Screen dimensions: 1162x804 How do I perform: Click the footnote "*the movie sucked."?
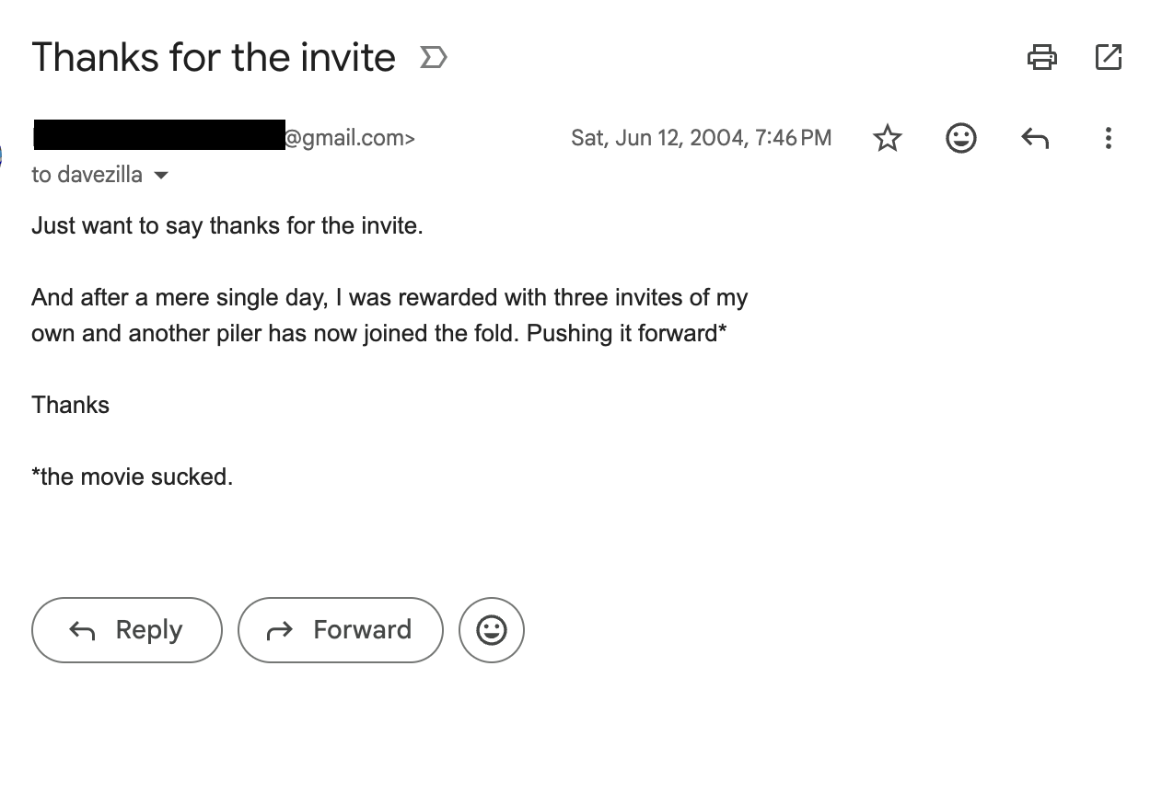pos(132,477)
